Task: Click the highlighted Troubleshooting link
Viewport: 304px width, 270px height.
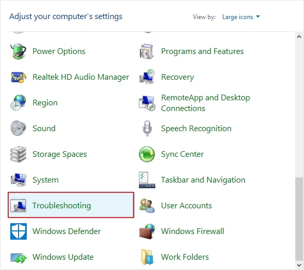Action: (x=62, y=206)
